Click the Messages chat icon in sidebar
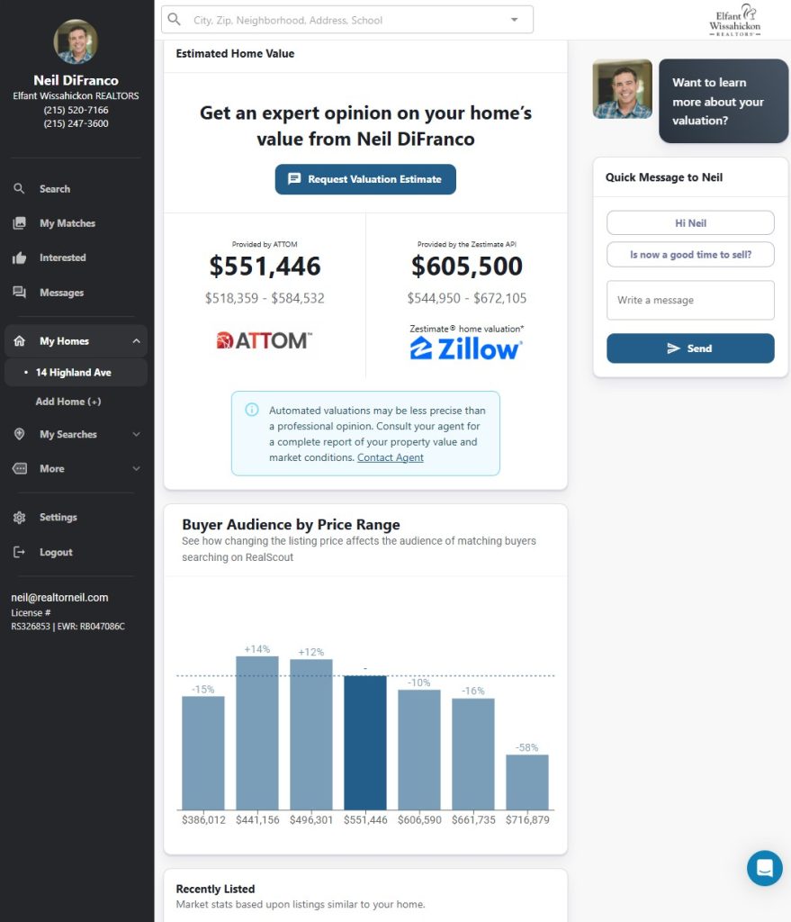 coord(20,293)
